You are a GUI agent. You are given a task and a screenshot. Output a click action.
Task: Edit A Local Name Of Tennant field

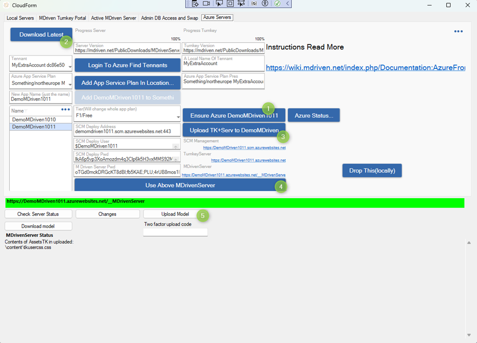coord(223,63)
